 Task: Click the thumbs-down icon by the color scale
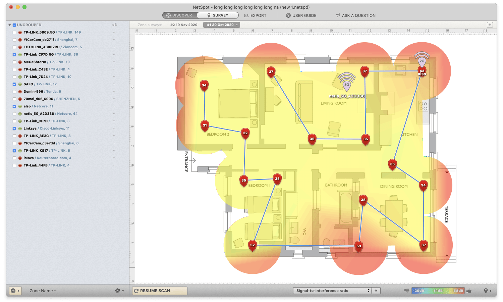[407, 291]
